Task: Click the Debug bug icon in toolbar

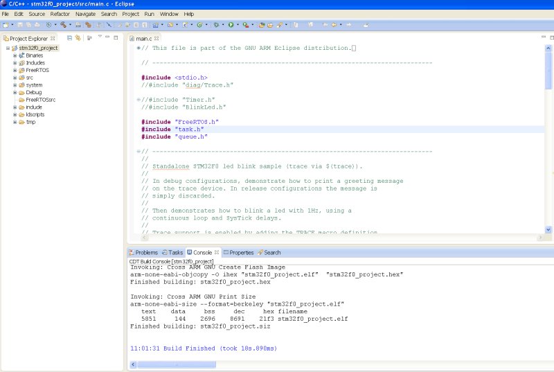Action: click(x=216, y=25)
